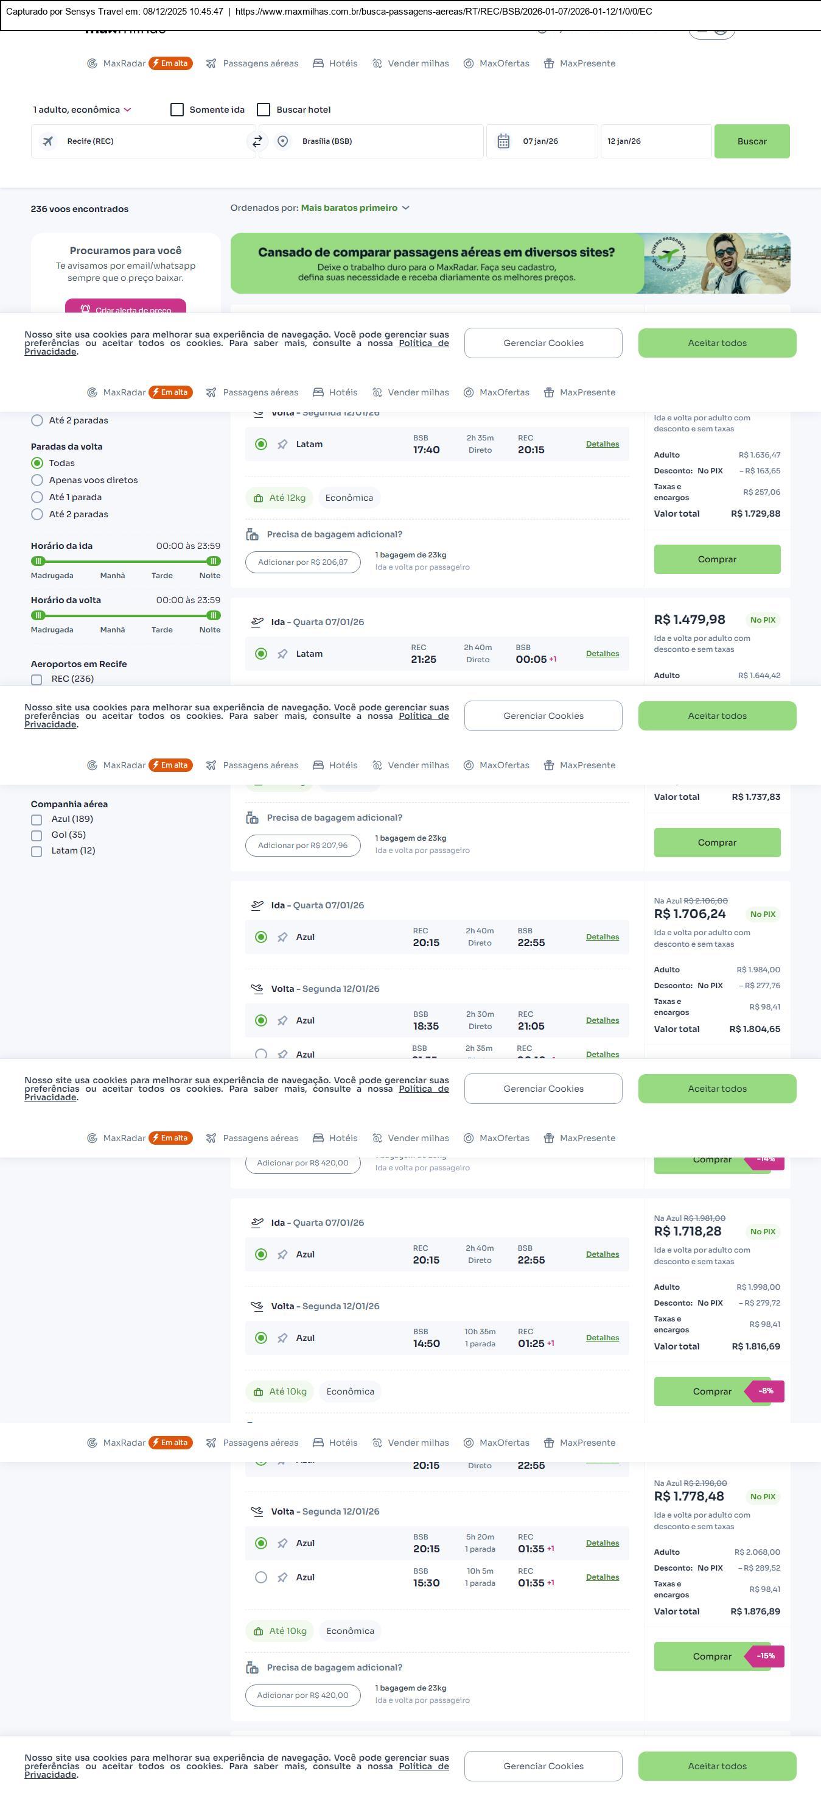821x1796 pixels.
Task: Filter by Gol airline checkbox
Action: tap(37, 835)
